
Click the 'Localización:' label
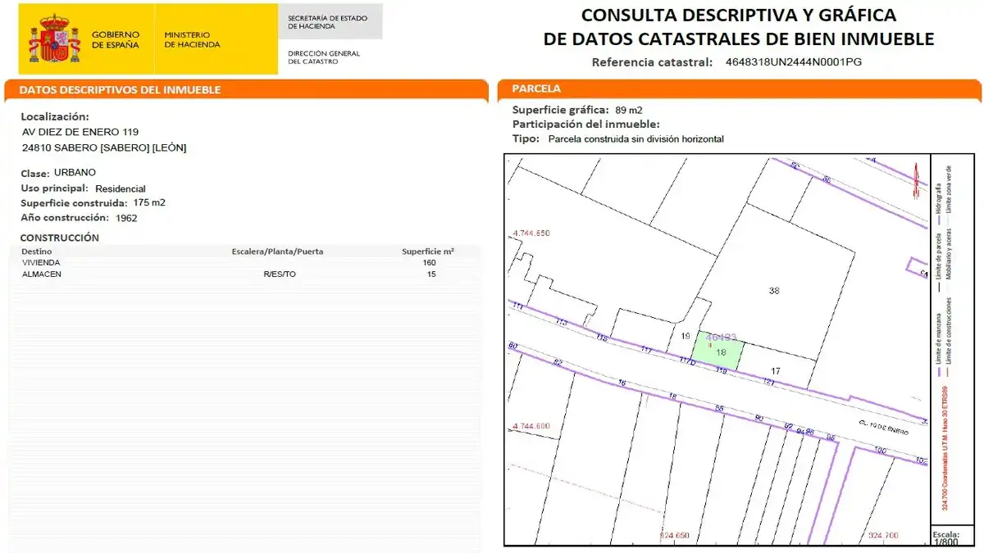55,117
